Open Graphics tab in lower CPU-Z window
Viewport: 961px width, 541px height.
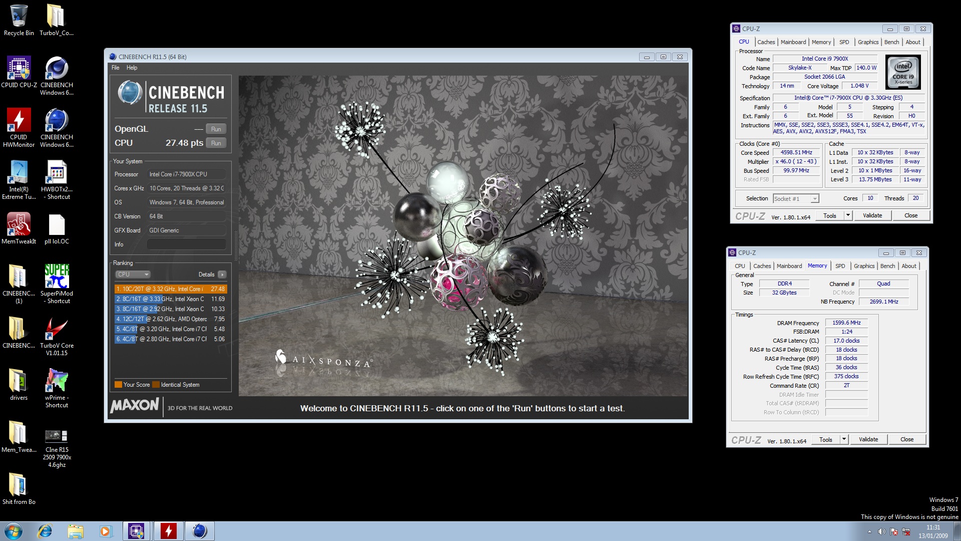[x=864, y=266]
